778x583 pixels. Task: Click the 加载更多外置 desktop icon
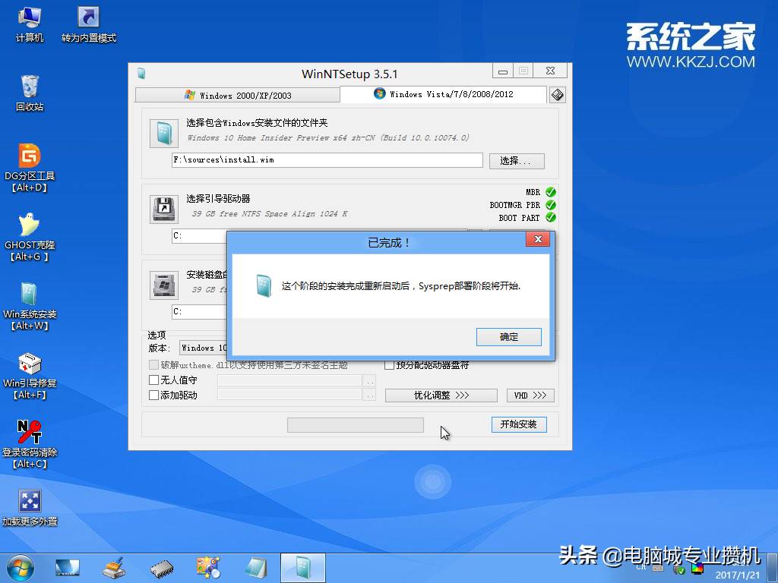30,501
